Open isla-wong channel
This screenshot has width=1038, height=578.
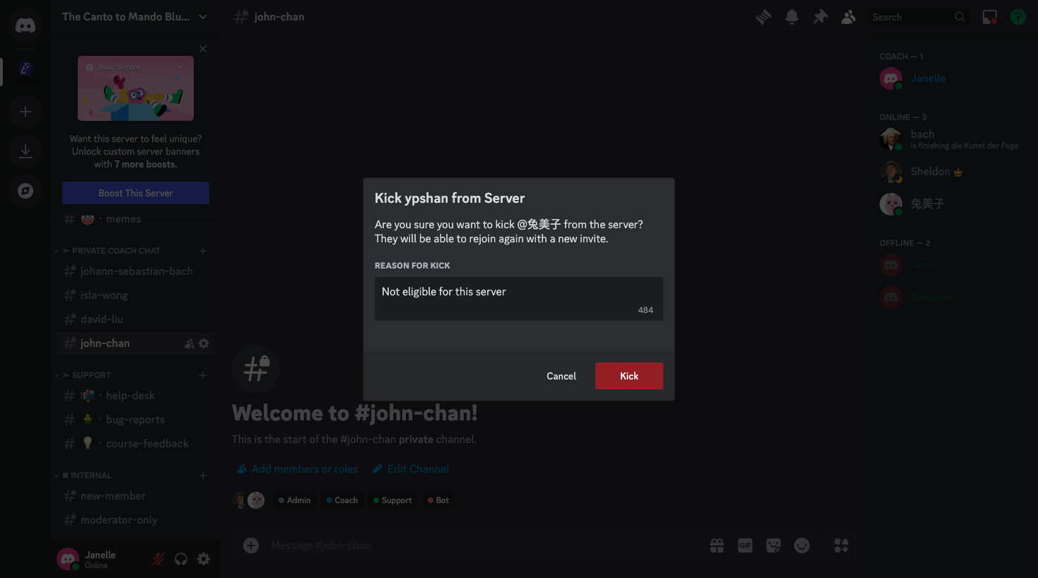tap(136, 295)
